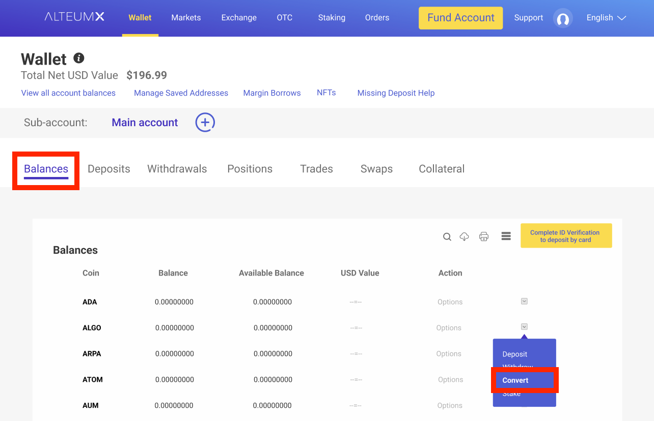
Task: Open Orders in top navigation
Action: click(x=377, y=17)
